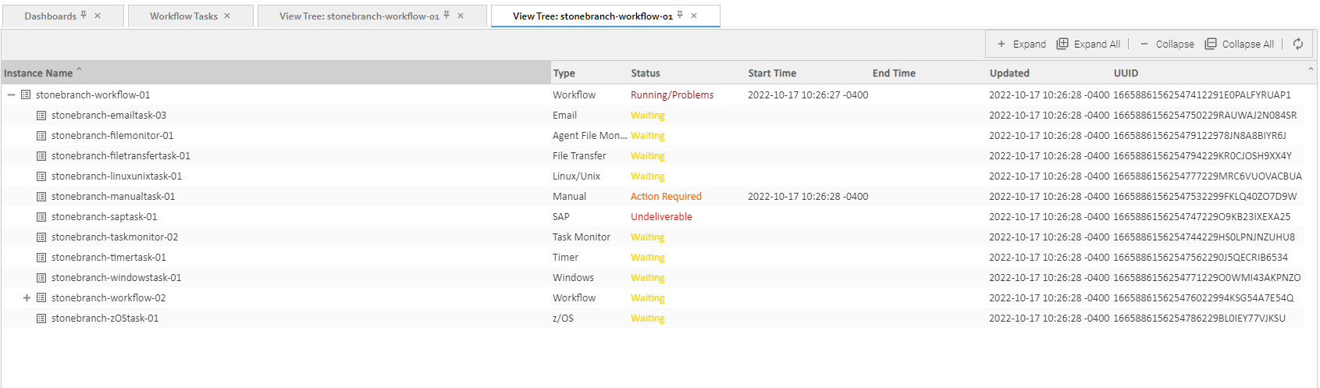Viewport: 1320px width, 388px height.
Task: Click the pin icon on the active View Tree tab
Action: pyautogui.click(x=680, y=16)
